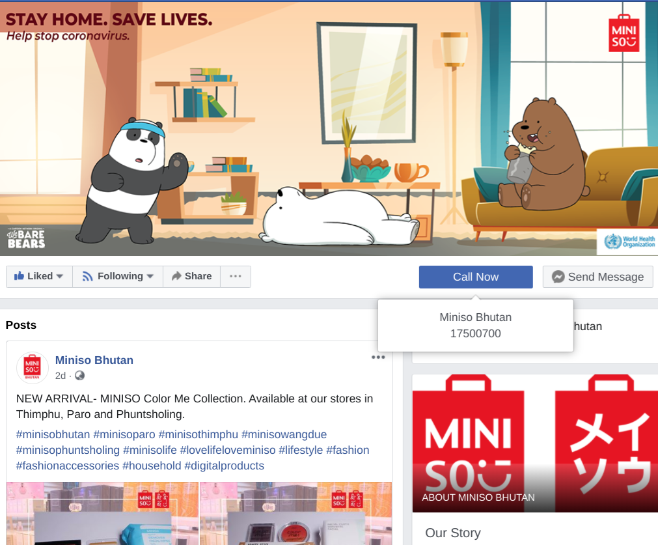Click the Miniso logo on cover photo

624,33
